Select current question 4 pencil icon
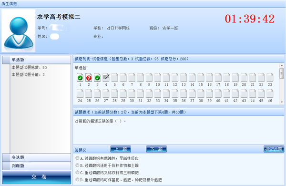Image resolution: width=286 pixels, height=186 pixels. (106, 77)
